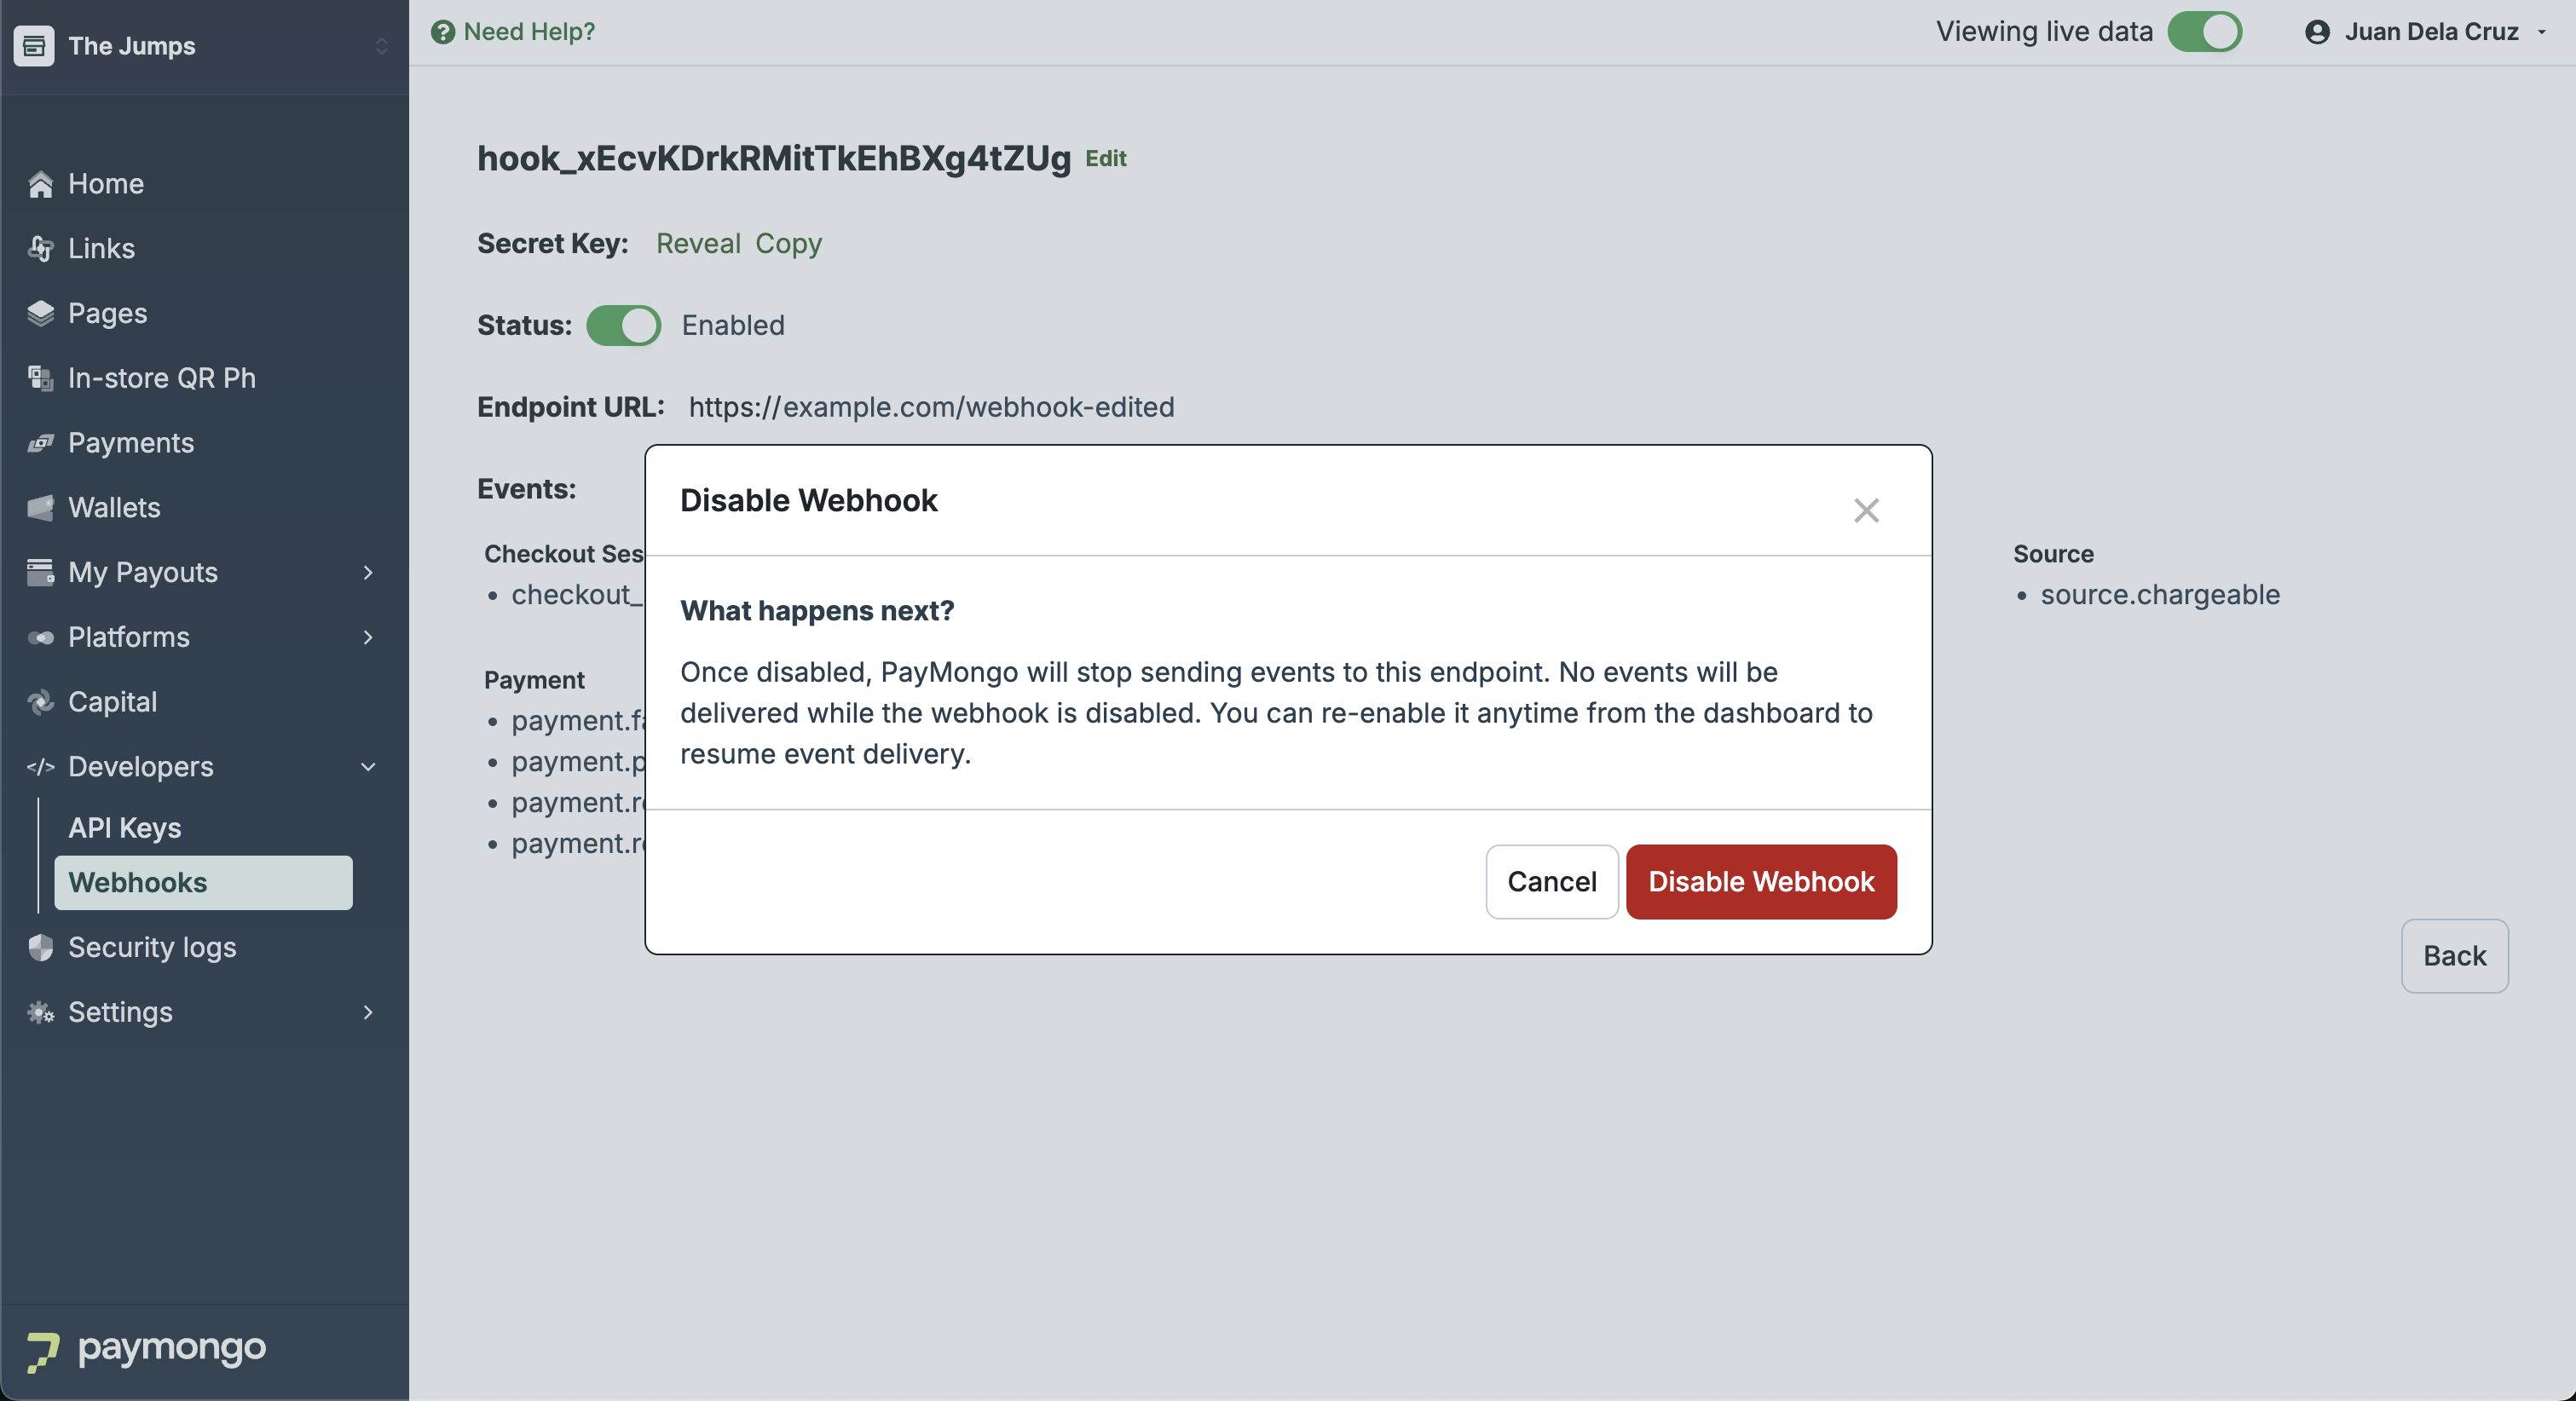Screen dimensions: 2576x1401
Task: Click the Pages stack icon
Action: pos(40,314)
